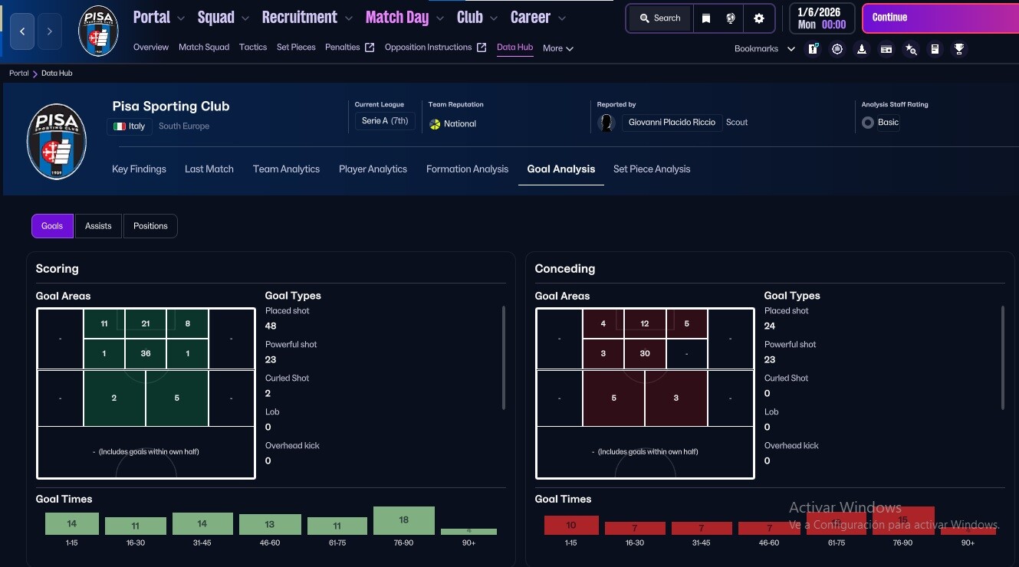Open the settings gear icon
This screenshot has width=1019, height=567.
(x=758, y=18)
